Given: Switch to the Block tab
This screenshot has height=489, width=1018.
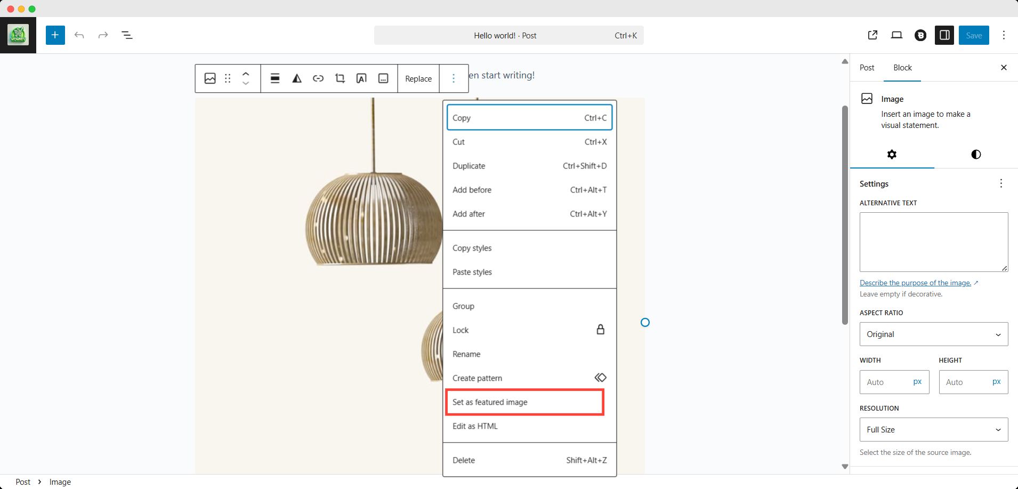Looking at the screenshot, I should pos(902,68).
